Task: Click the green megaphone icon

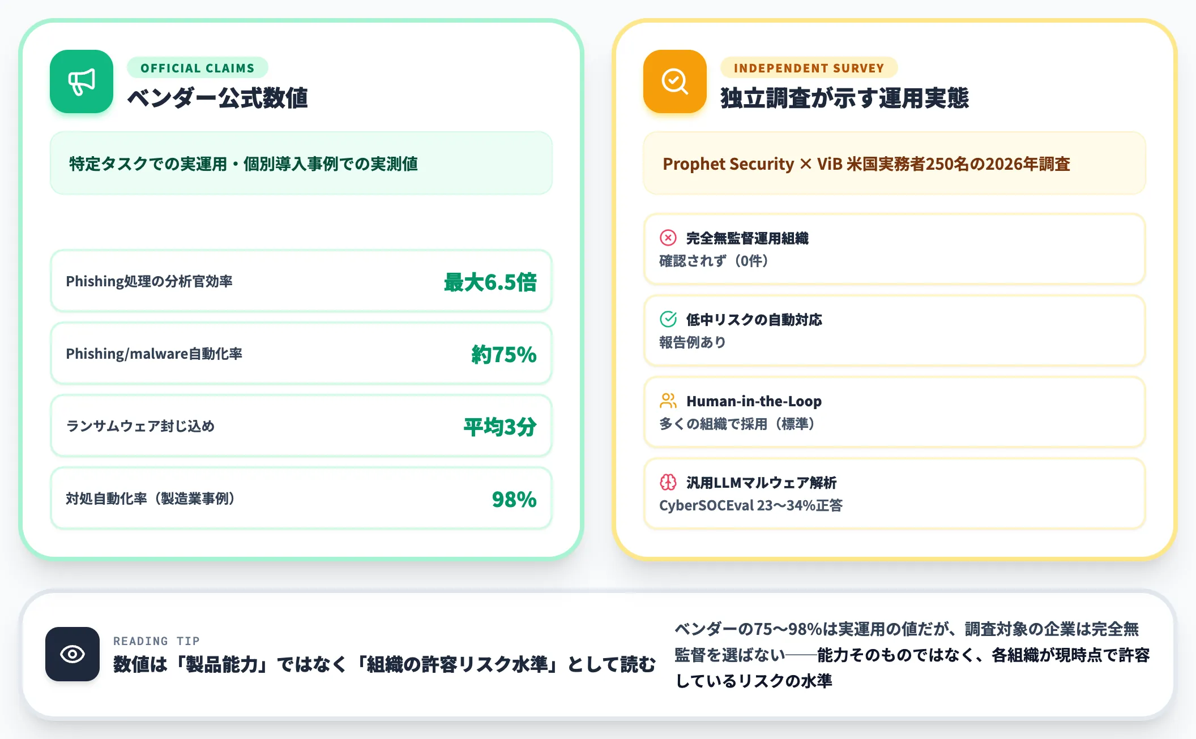Action: click(82, 81)
